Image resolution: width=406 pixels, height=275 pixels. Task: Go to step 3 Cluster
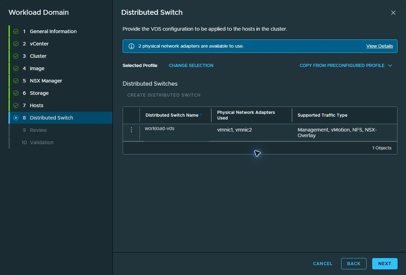61,56
